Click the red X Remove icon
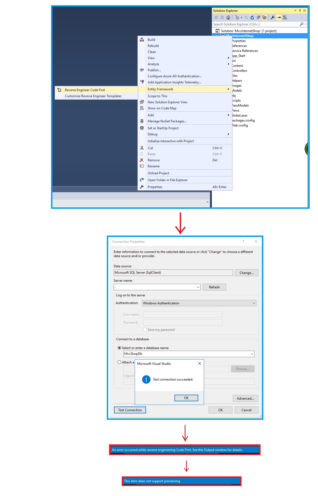Viewport: 318px width, 496px height. click(142, 160)
